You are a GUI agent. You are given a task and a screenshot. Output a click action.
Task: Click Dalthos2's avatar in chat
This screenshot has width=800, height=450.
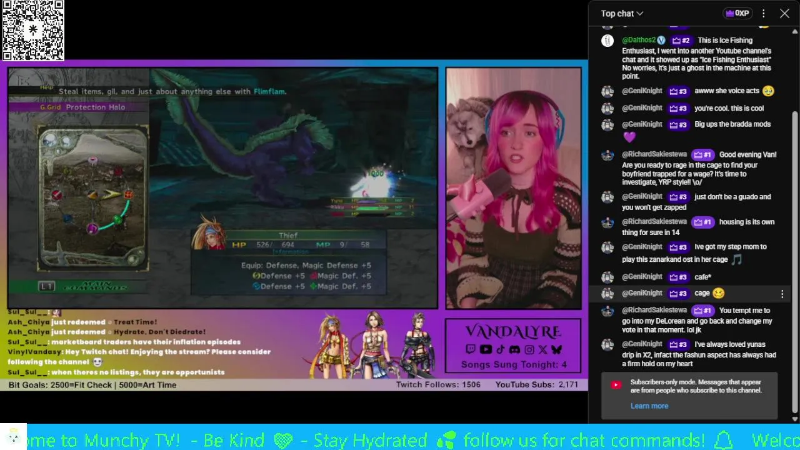click(607, 41)
